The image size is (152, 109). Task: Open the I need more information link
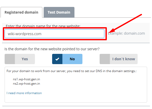click(24, 93)
